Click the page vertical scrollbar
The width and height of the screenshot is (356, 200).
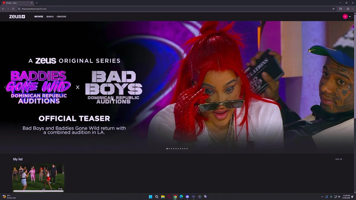(355, 67)
